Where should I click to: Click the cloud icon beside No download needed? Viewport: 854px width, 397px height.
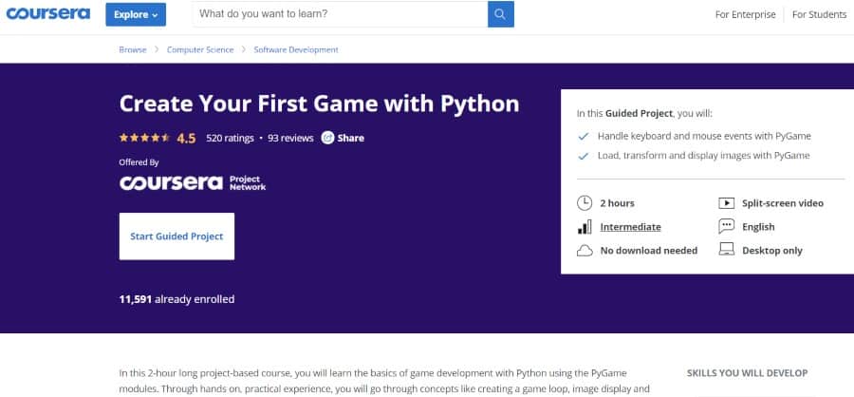click(585, 251)
